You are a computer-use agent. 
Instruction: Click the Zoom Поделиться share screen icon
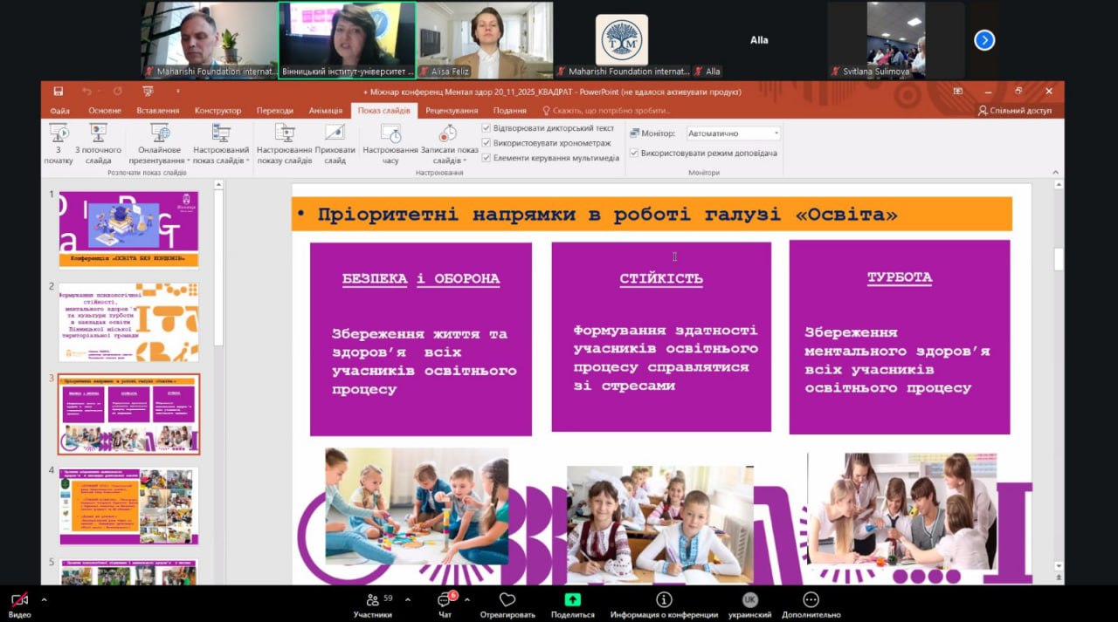[572, 600]
